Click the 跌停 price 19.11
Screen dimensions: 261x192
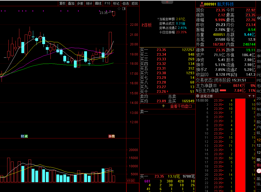pos(251,50)
